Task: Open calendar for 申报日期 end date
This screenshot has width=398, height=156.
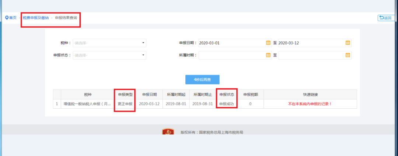Action: click(348, 43)
